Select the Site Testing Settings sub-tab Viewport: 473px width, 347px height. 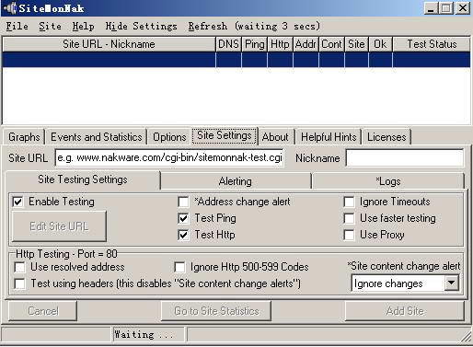click(x=83, y=179)
